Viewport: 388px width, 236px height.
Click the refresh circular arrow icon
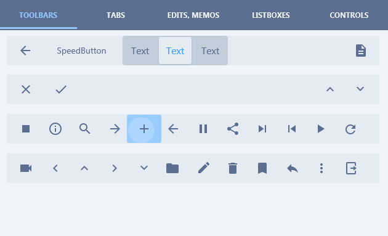coord(350,129)
